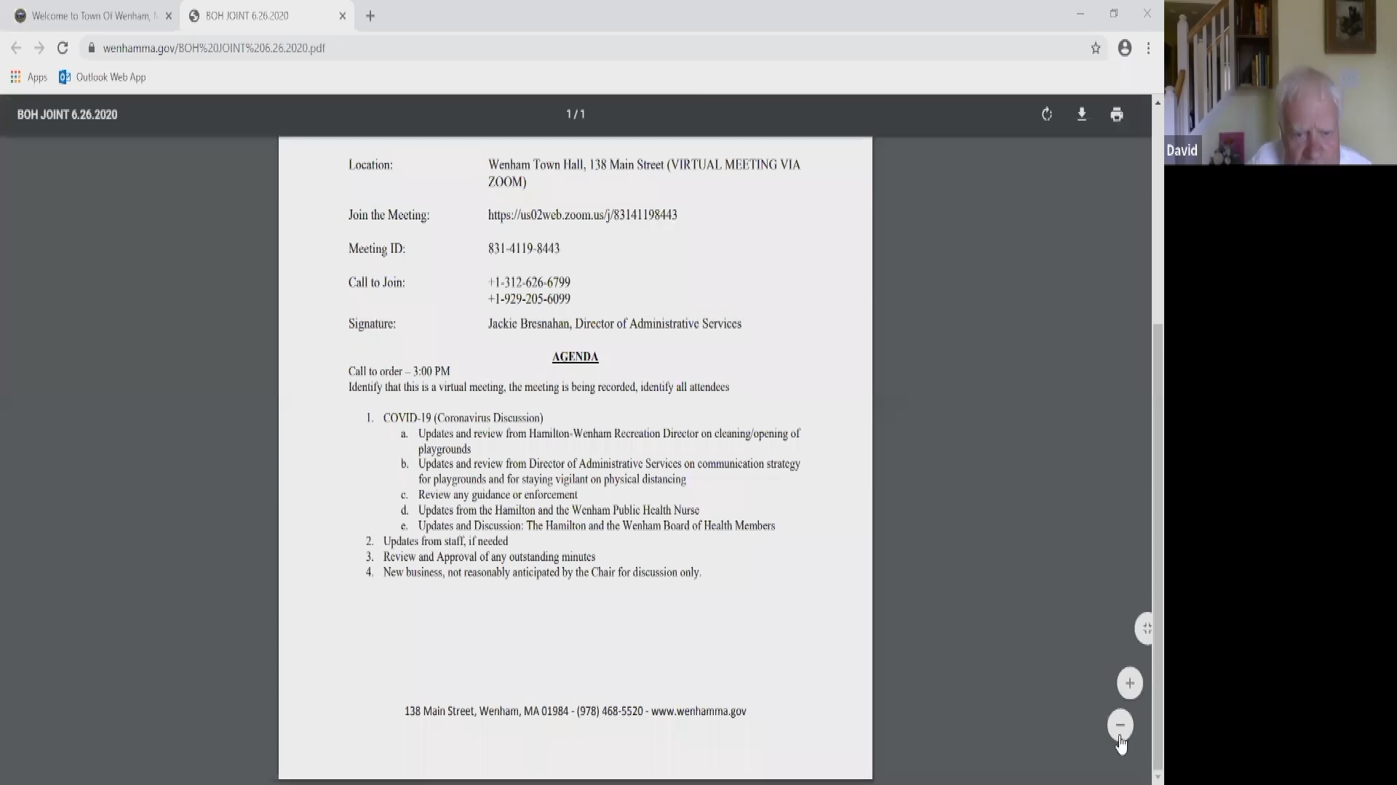Click the address bar showing wenhamma.gov URL

click(x=582, y=48)
